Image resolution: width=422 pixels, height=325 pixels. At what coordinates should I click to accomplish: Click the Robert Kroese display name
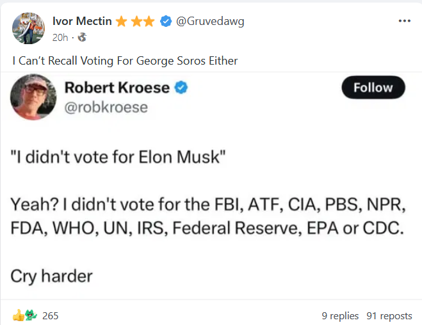(118, 88)
